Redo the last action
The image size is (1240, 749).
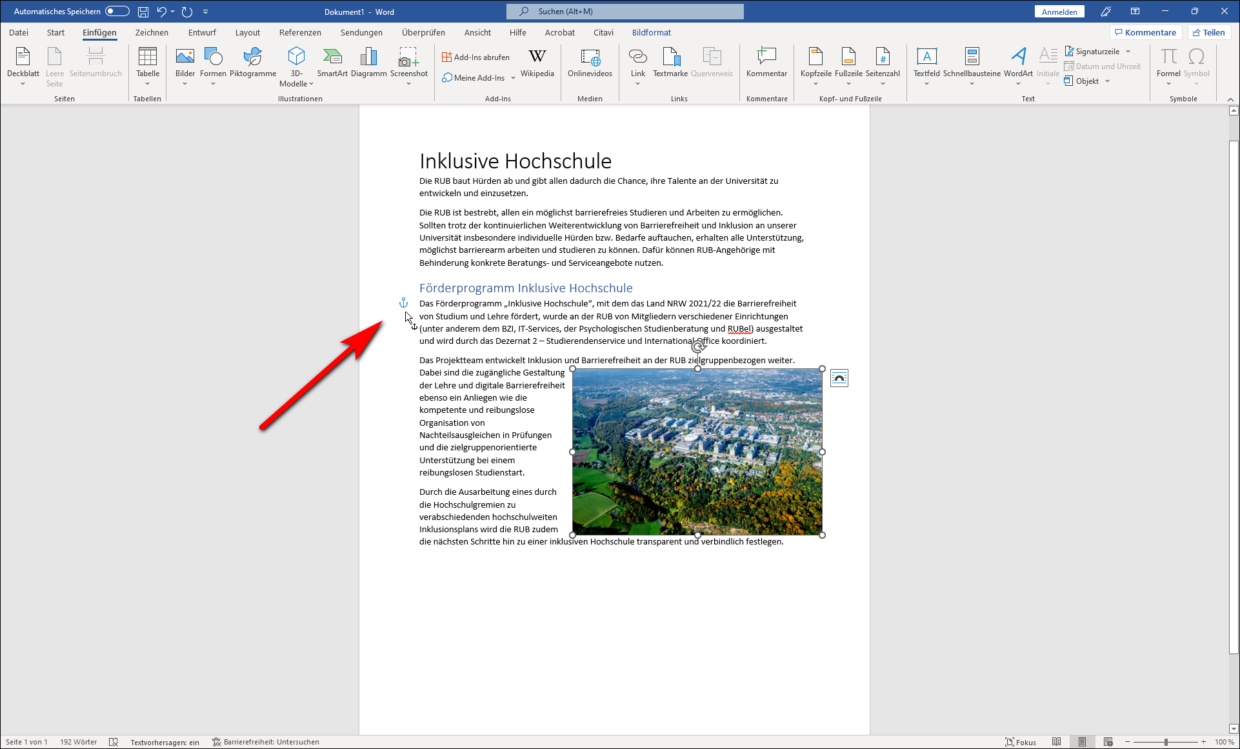[187, 12]
